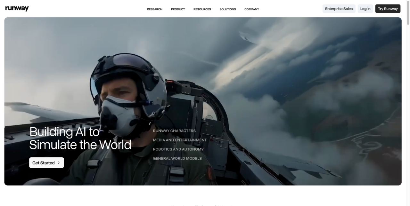This screenshot has height=206, width=410.
Task: Click the Get Started button label
Action: point(44,163)
